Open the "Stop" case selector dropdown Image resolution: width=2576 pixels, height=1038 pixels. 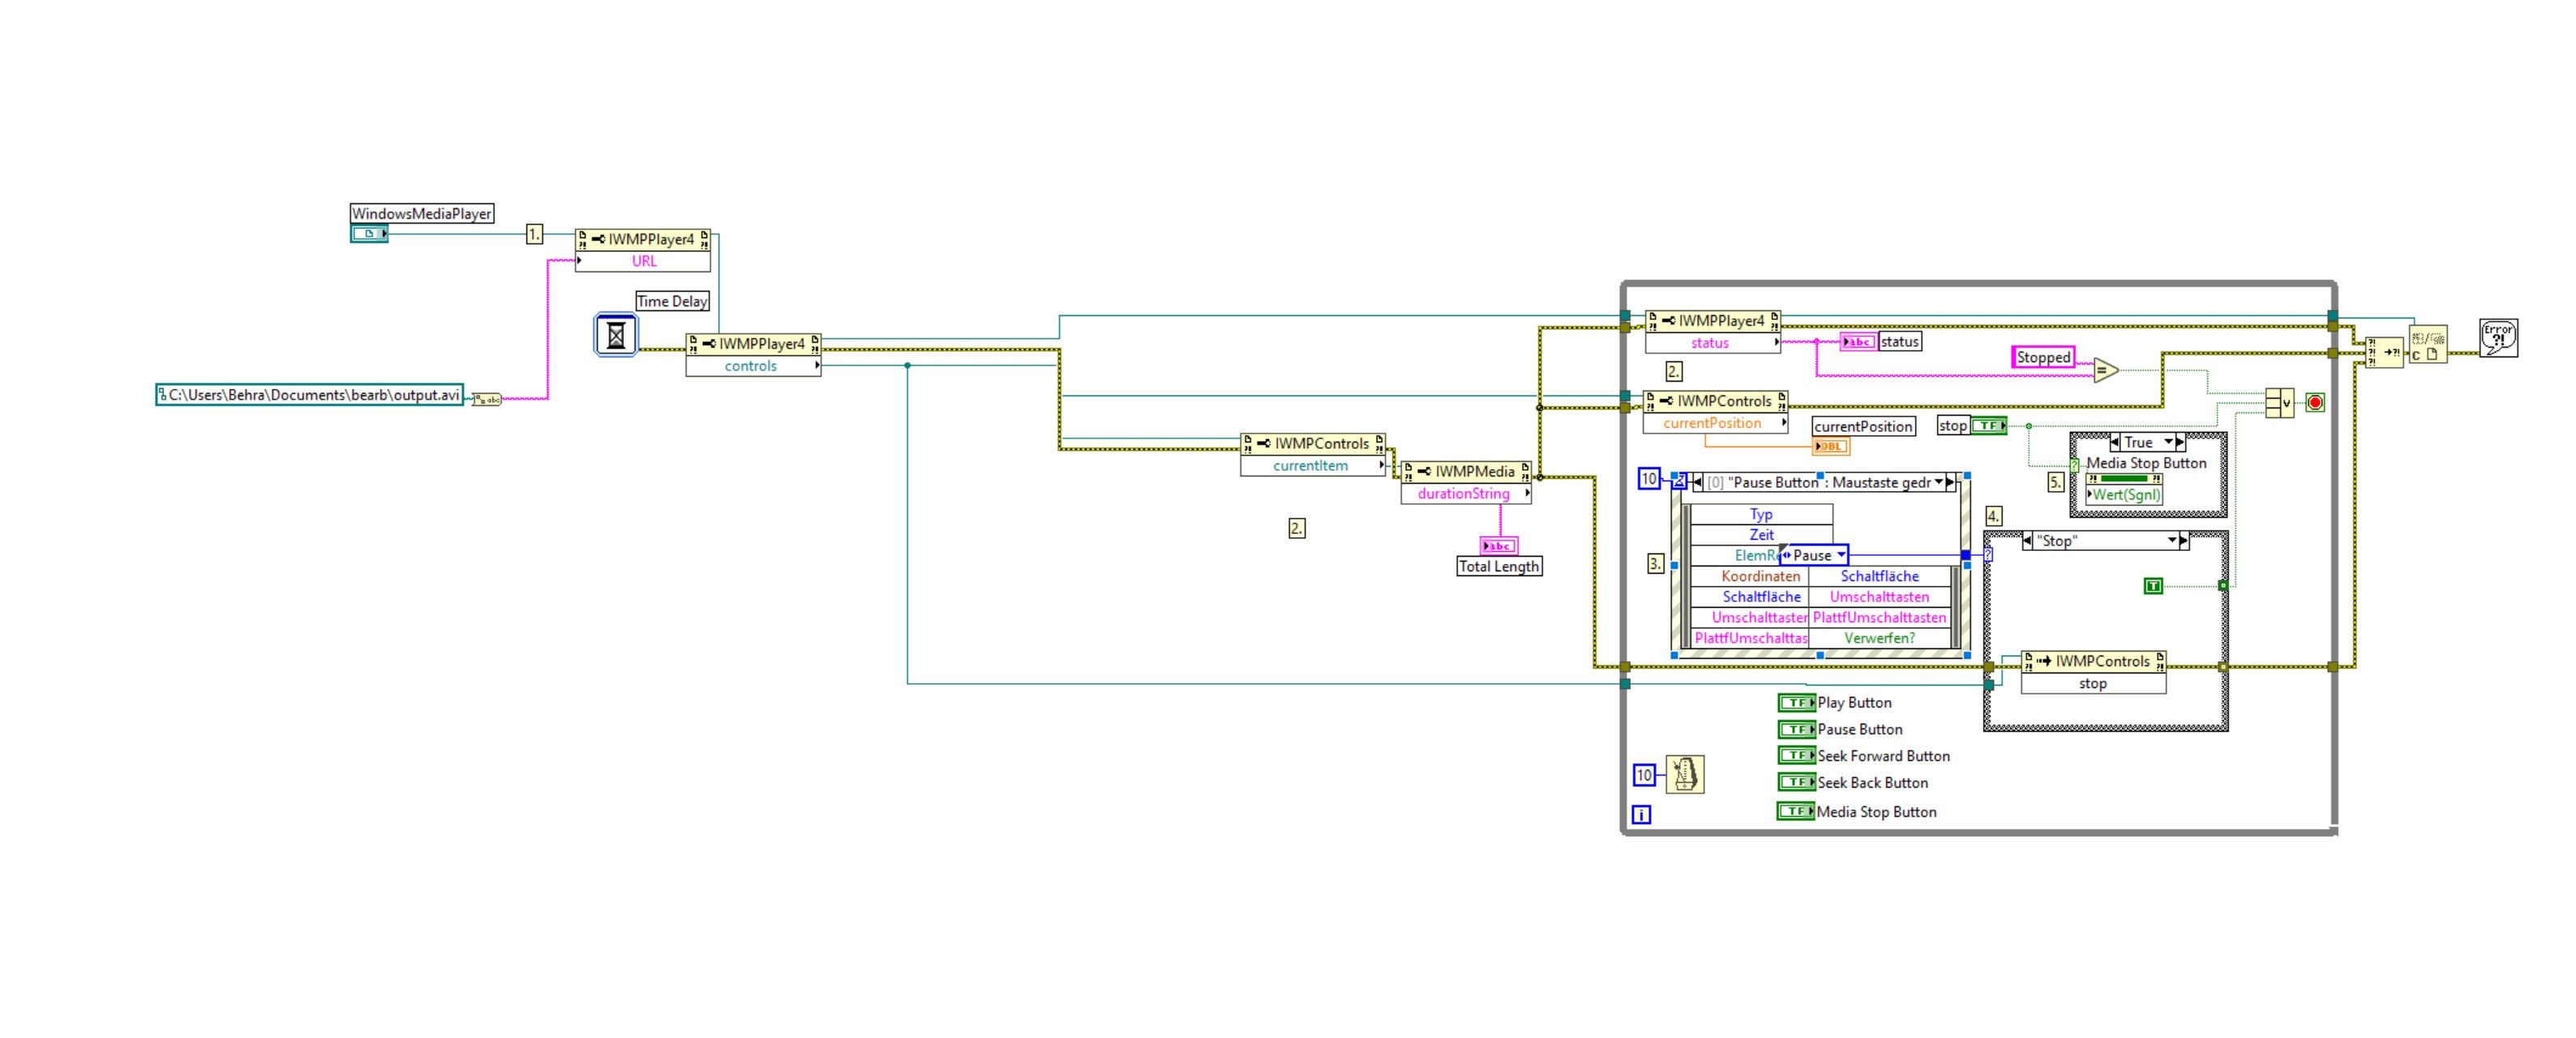point(2171,540)
